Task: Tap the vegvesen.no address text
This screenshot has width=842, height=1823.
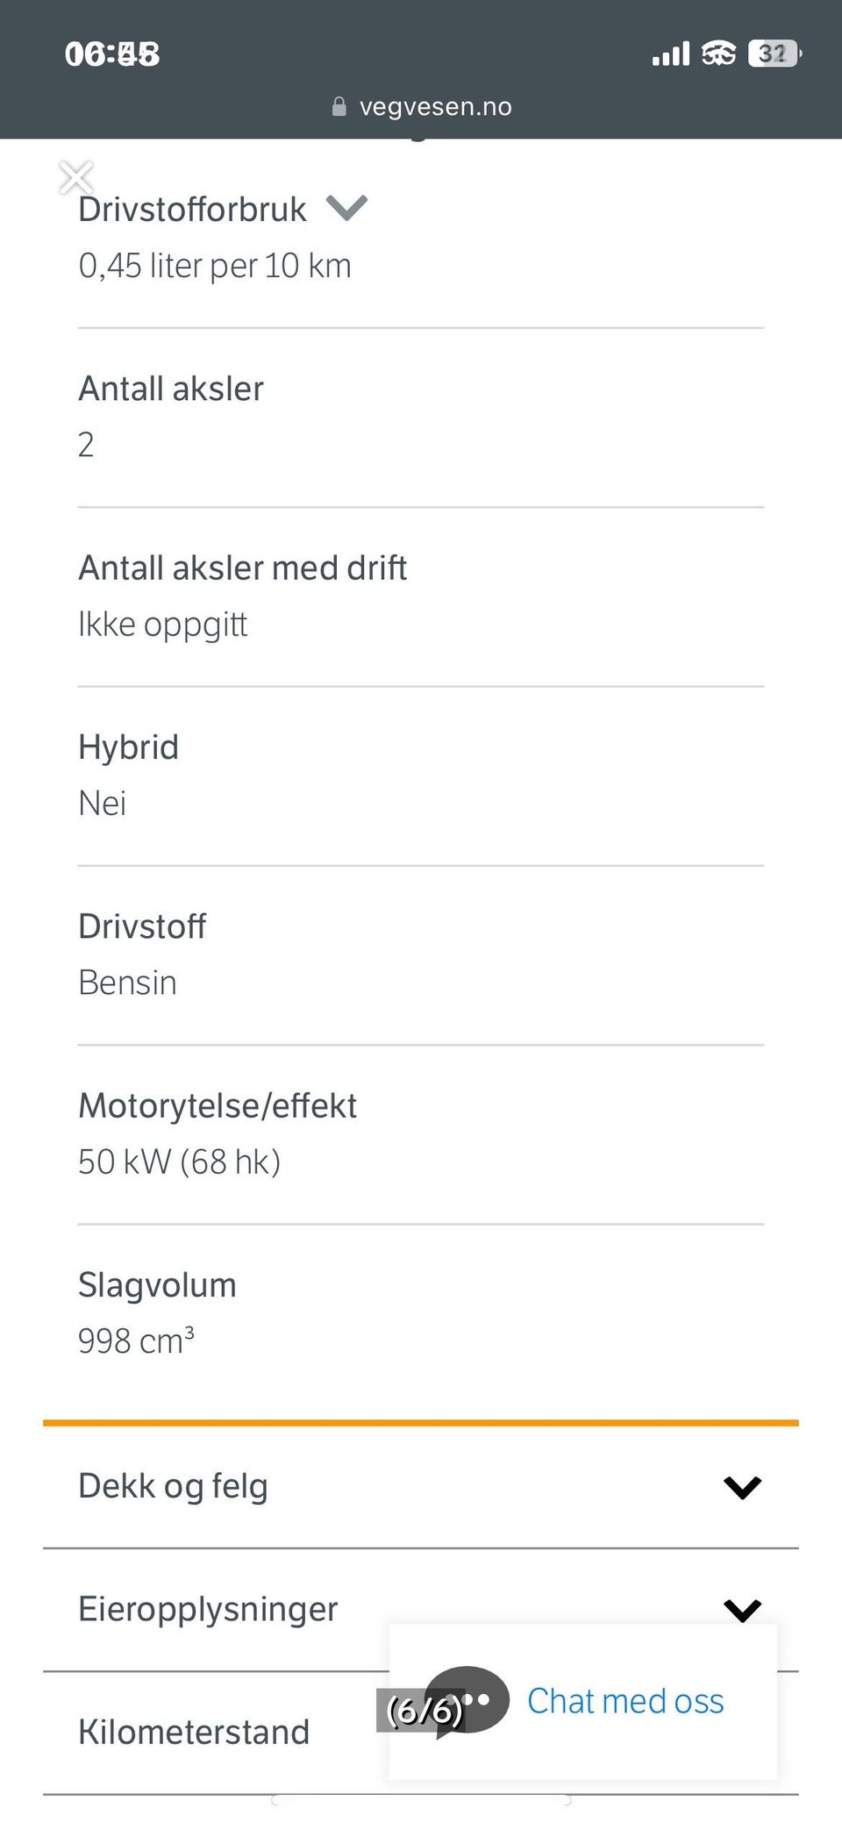Action: pos(435,107)
